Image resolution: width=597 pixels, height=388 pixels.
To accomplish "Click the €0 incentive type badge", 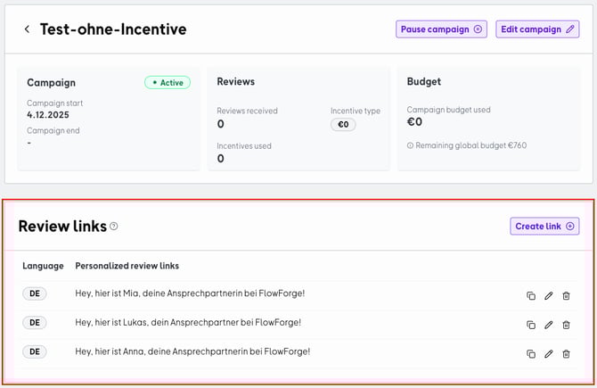I will pos(343,125).
